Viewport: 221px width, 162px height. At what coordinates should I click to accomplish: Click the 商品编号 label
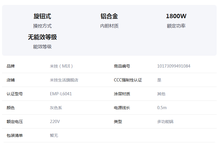point(122,66)
